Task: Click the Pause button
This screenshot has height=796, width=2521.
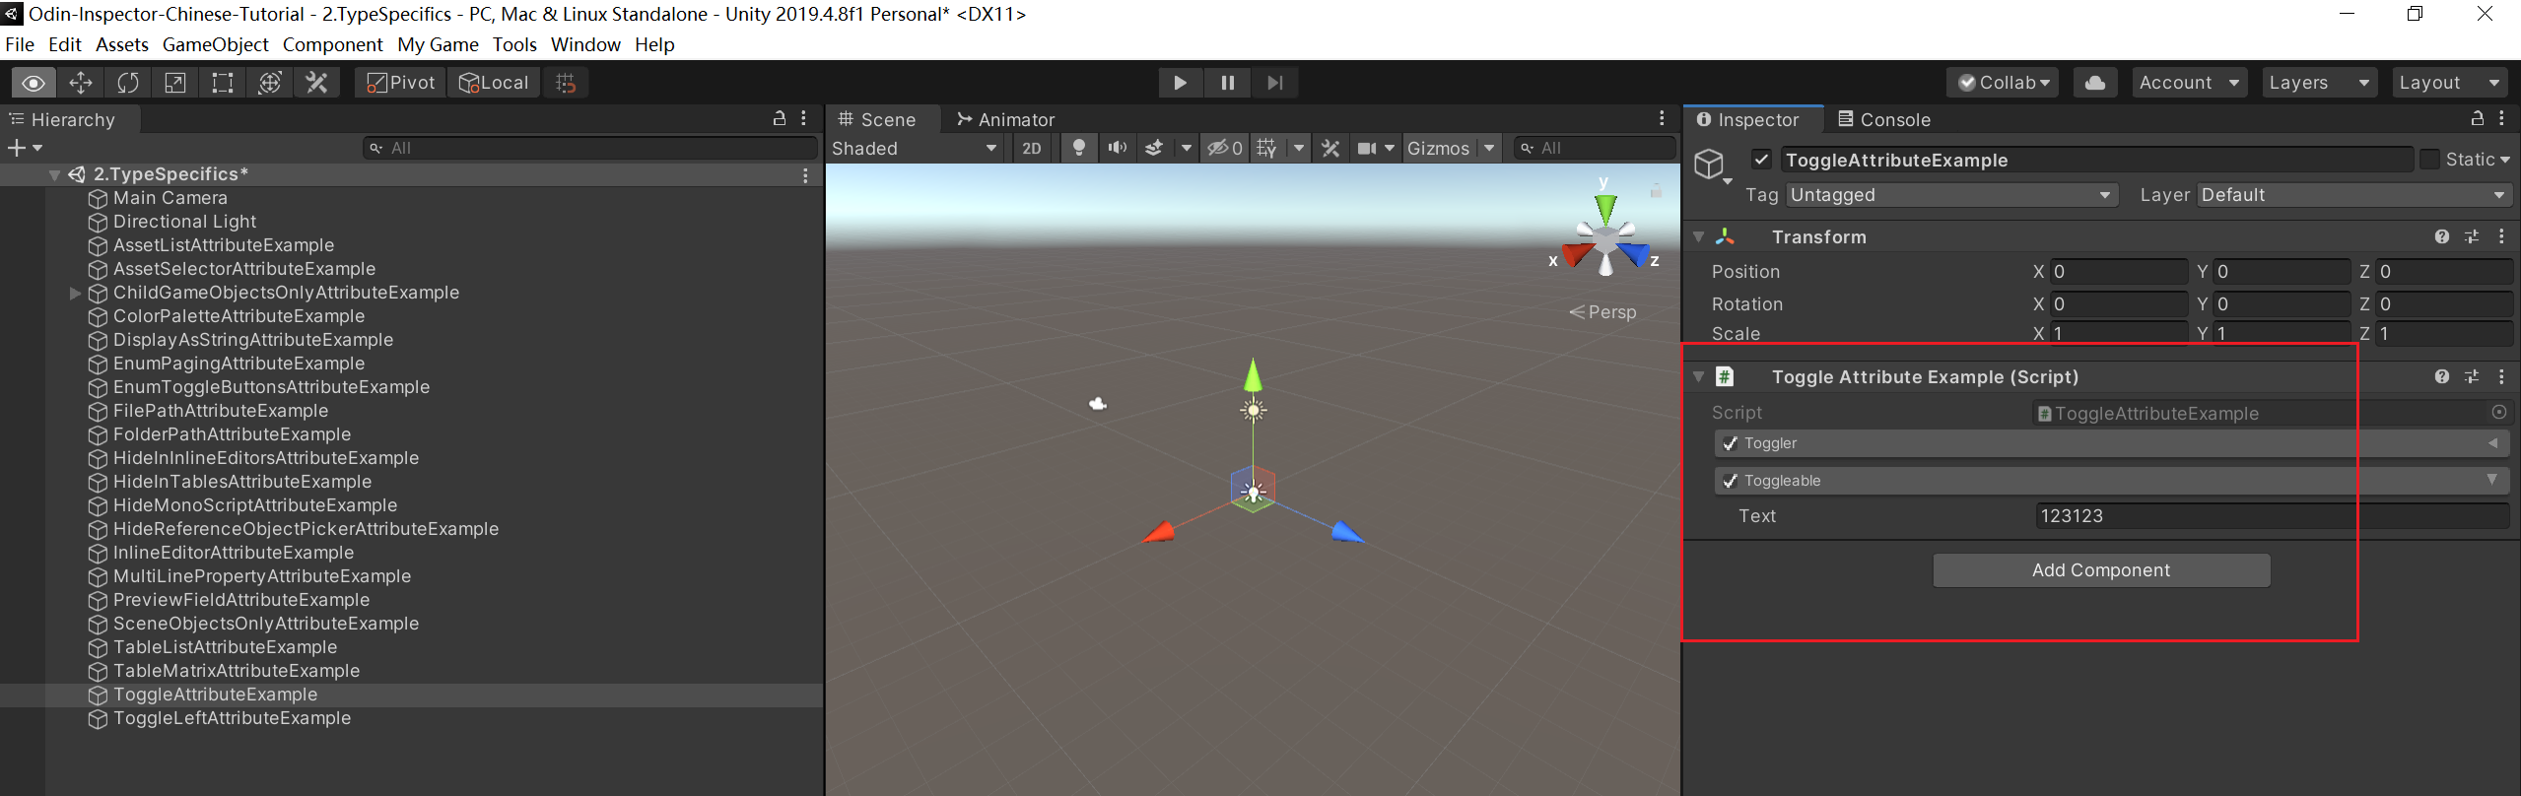Action: (1227, 83)
